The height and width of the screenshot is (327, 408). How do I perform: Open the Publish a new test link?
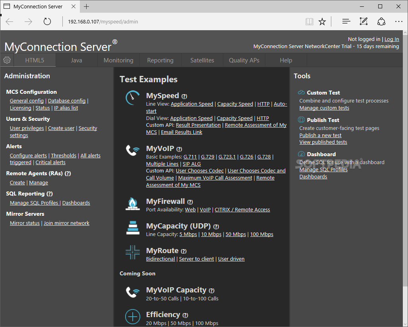pyautogui.click(x=320, y=135)
